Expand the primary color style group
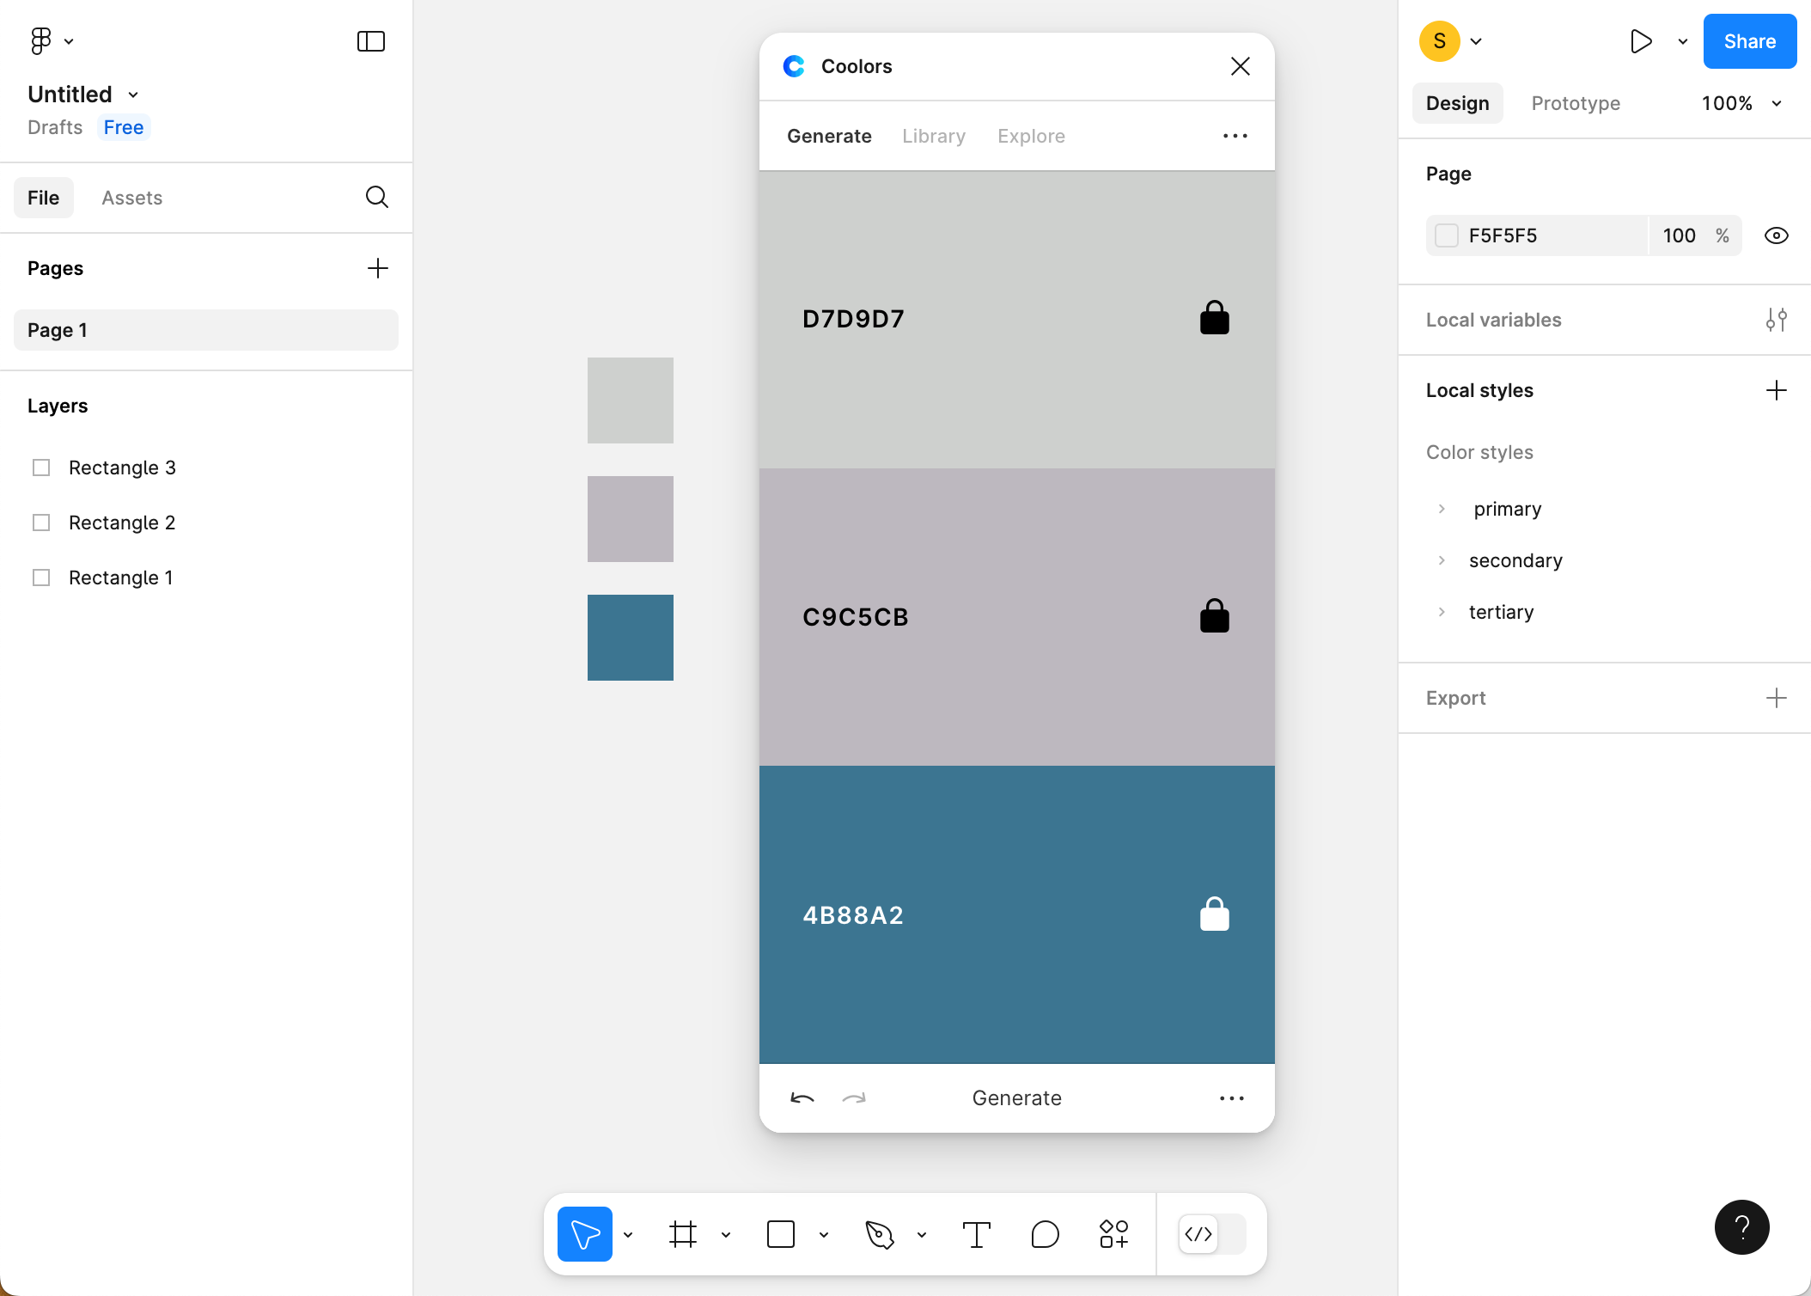The width and height of the screenshot is (1811, 1296). point(1442,509)
